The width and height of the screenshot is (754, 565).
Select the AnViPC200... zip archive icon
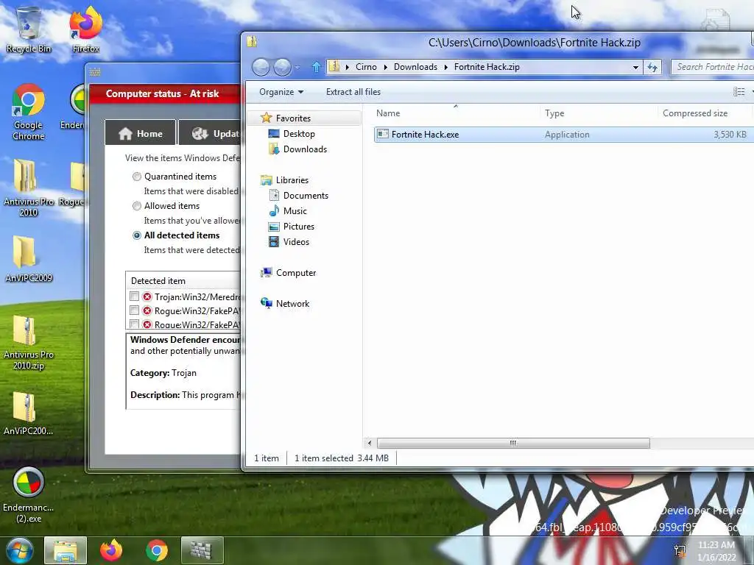29,413
